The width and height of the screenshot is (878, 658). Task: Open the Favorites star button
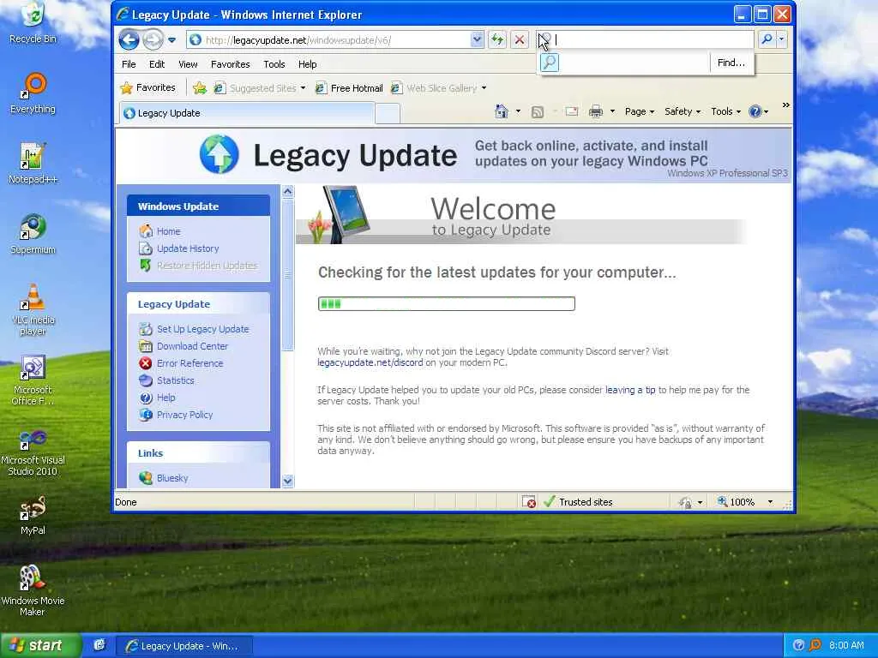click(x=147, y=88)
